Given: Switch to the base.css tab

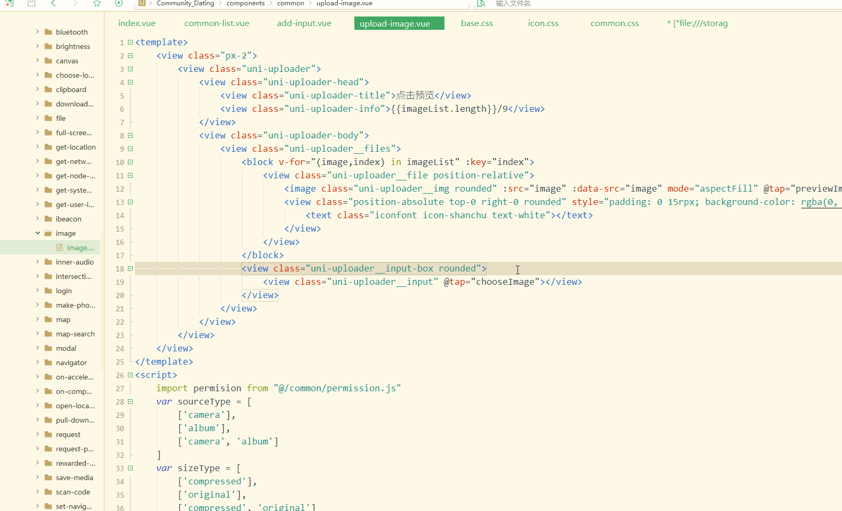Looking at the screenshot, I should (477, 23).
